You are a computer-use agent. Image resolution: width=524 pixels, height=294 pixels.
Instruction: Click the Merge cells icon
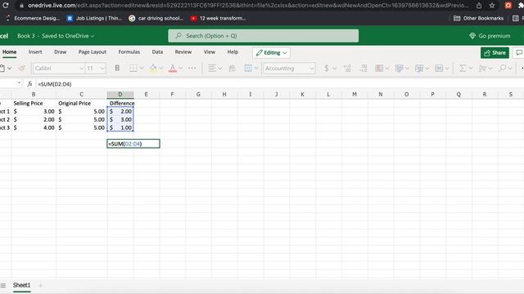coord(248,69)
